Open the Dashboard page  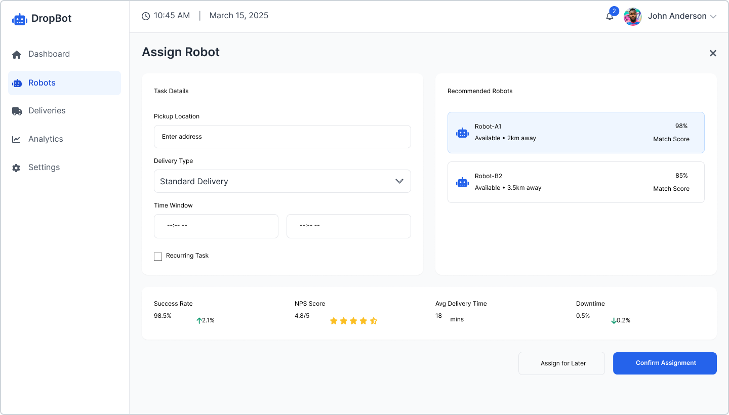click(x=49, y=54)
